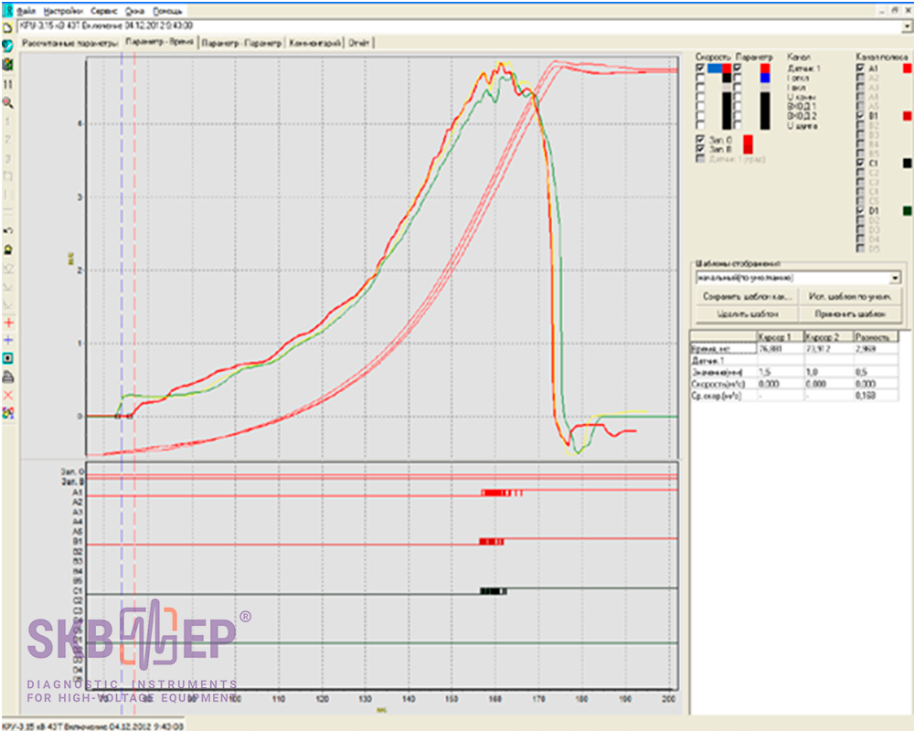Screen dimensions: 914x731
Task: Click the new document icon in the left toolbar
Action: (x=7, y=26)
